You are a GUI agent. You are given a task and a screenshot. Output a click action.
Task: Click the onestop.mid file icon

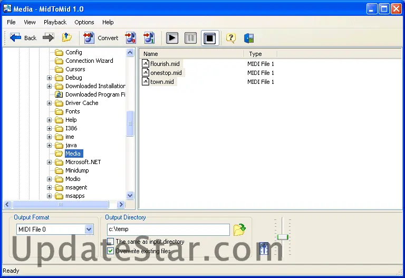click(146, 73)
